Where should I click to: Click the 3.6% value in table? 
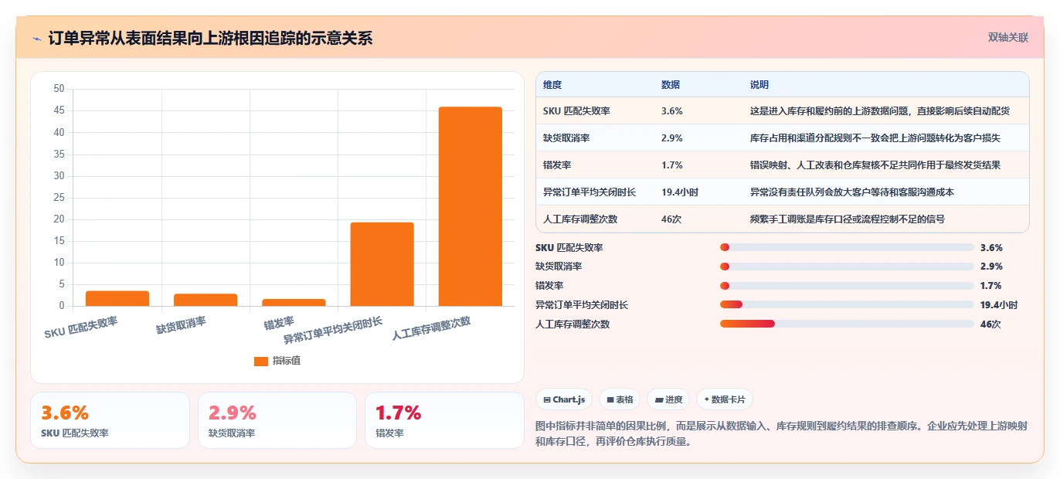(672, 111)
